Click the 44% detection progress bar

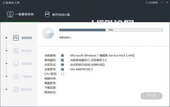[111, 30]
